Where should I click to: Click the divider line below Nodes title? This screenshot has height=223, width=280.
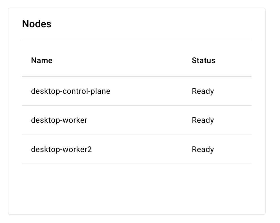tap(137, 40)
